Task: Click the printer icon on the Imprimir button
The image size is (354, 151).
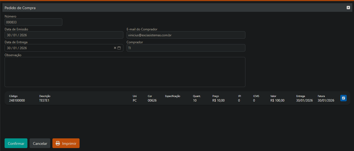Action: [x=58, y=143]
